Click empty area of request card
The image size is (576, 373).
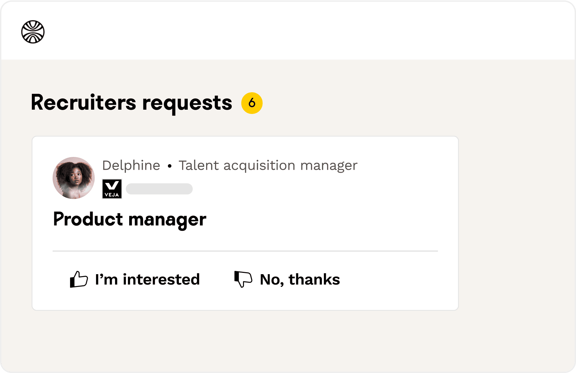(362, 210)
